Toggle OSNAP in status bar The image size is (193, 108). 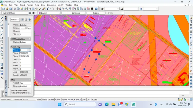point(64,99)
